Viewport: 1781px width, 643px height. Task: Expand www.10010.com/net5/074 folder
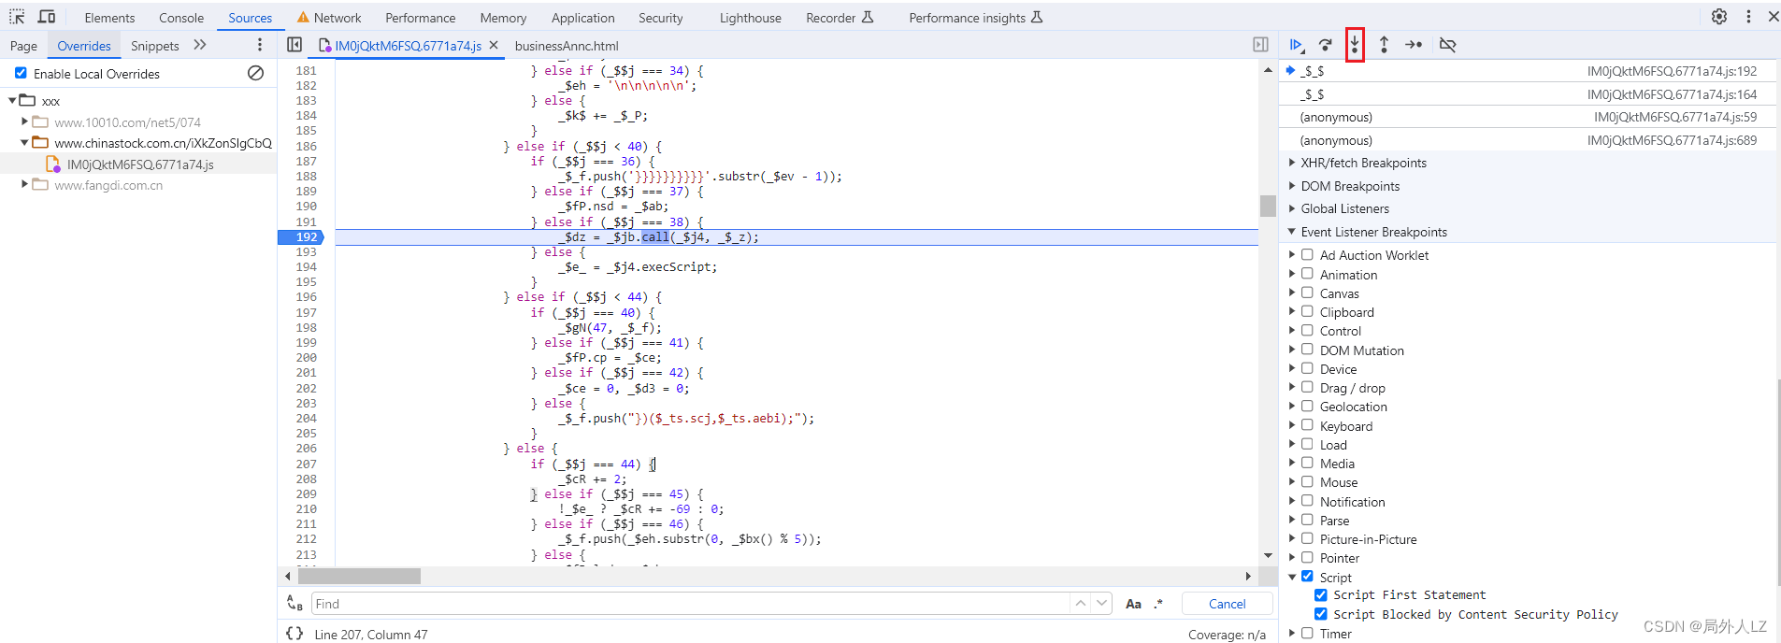point(24,121)
